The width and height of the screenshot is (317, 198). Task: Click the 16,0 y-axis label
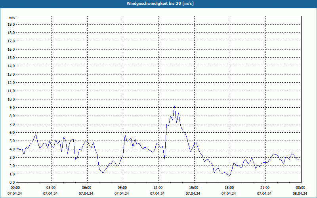11,49
